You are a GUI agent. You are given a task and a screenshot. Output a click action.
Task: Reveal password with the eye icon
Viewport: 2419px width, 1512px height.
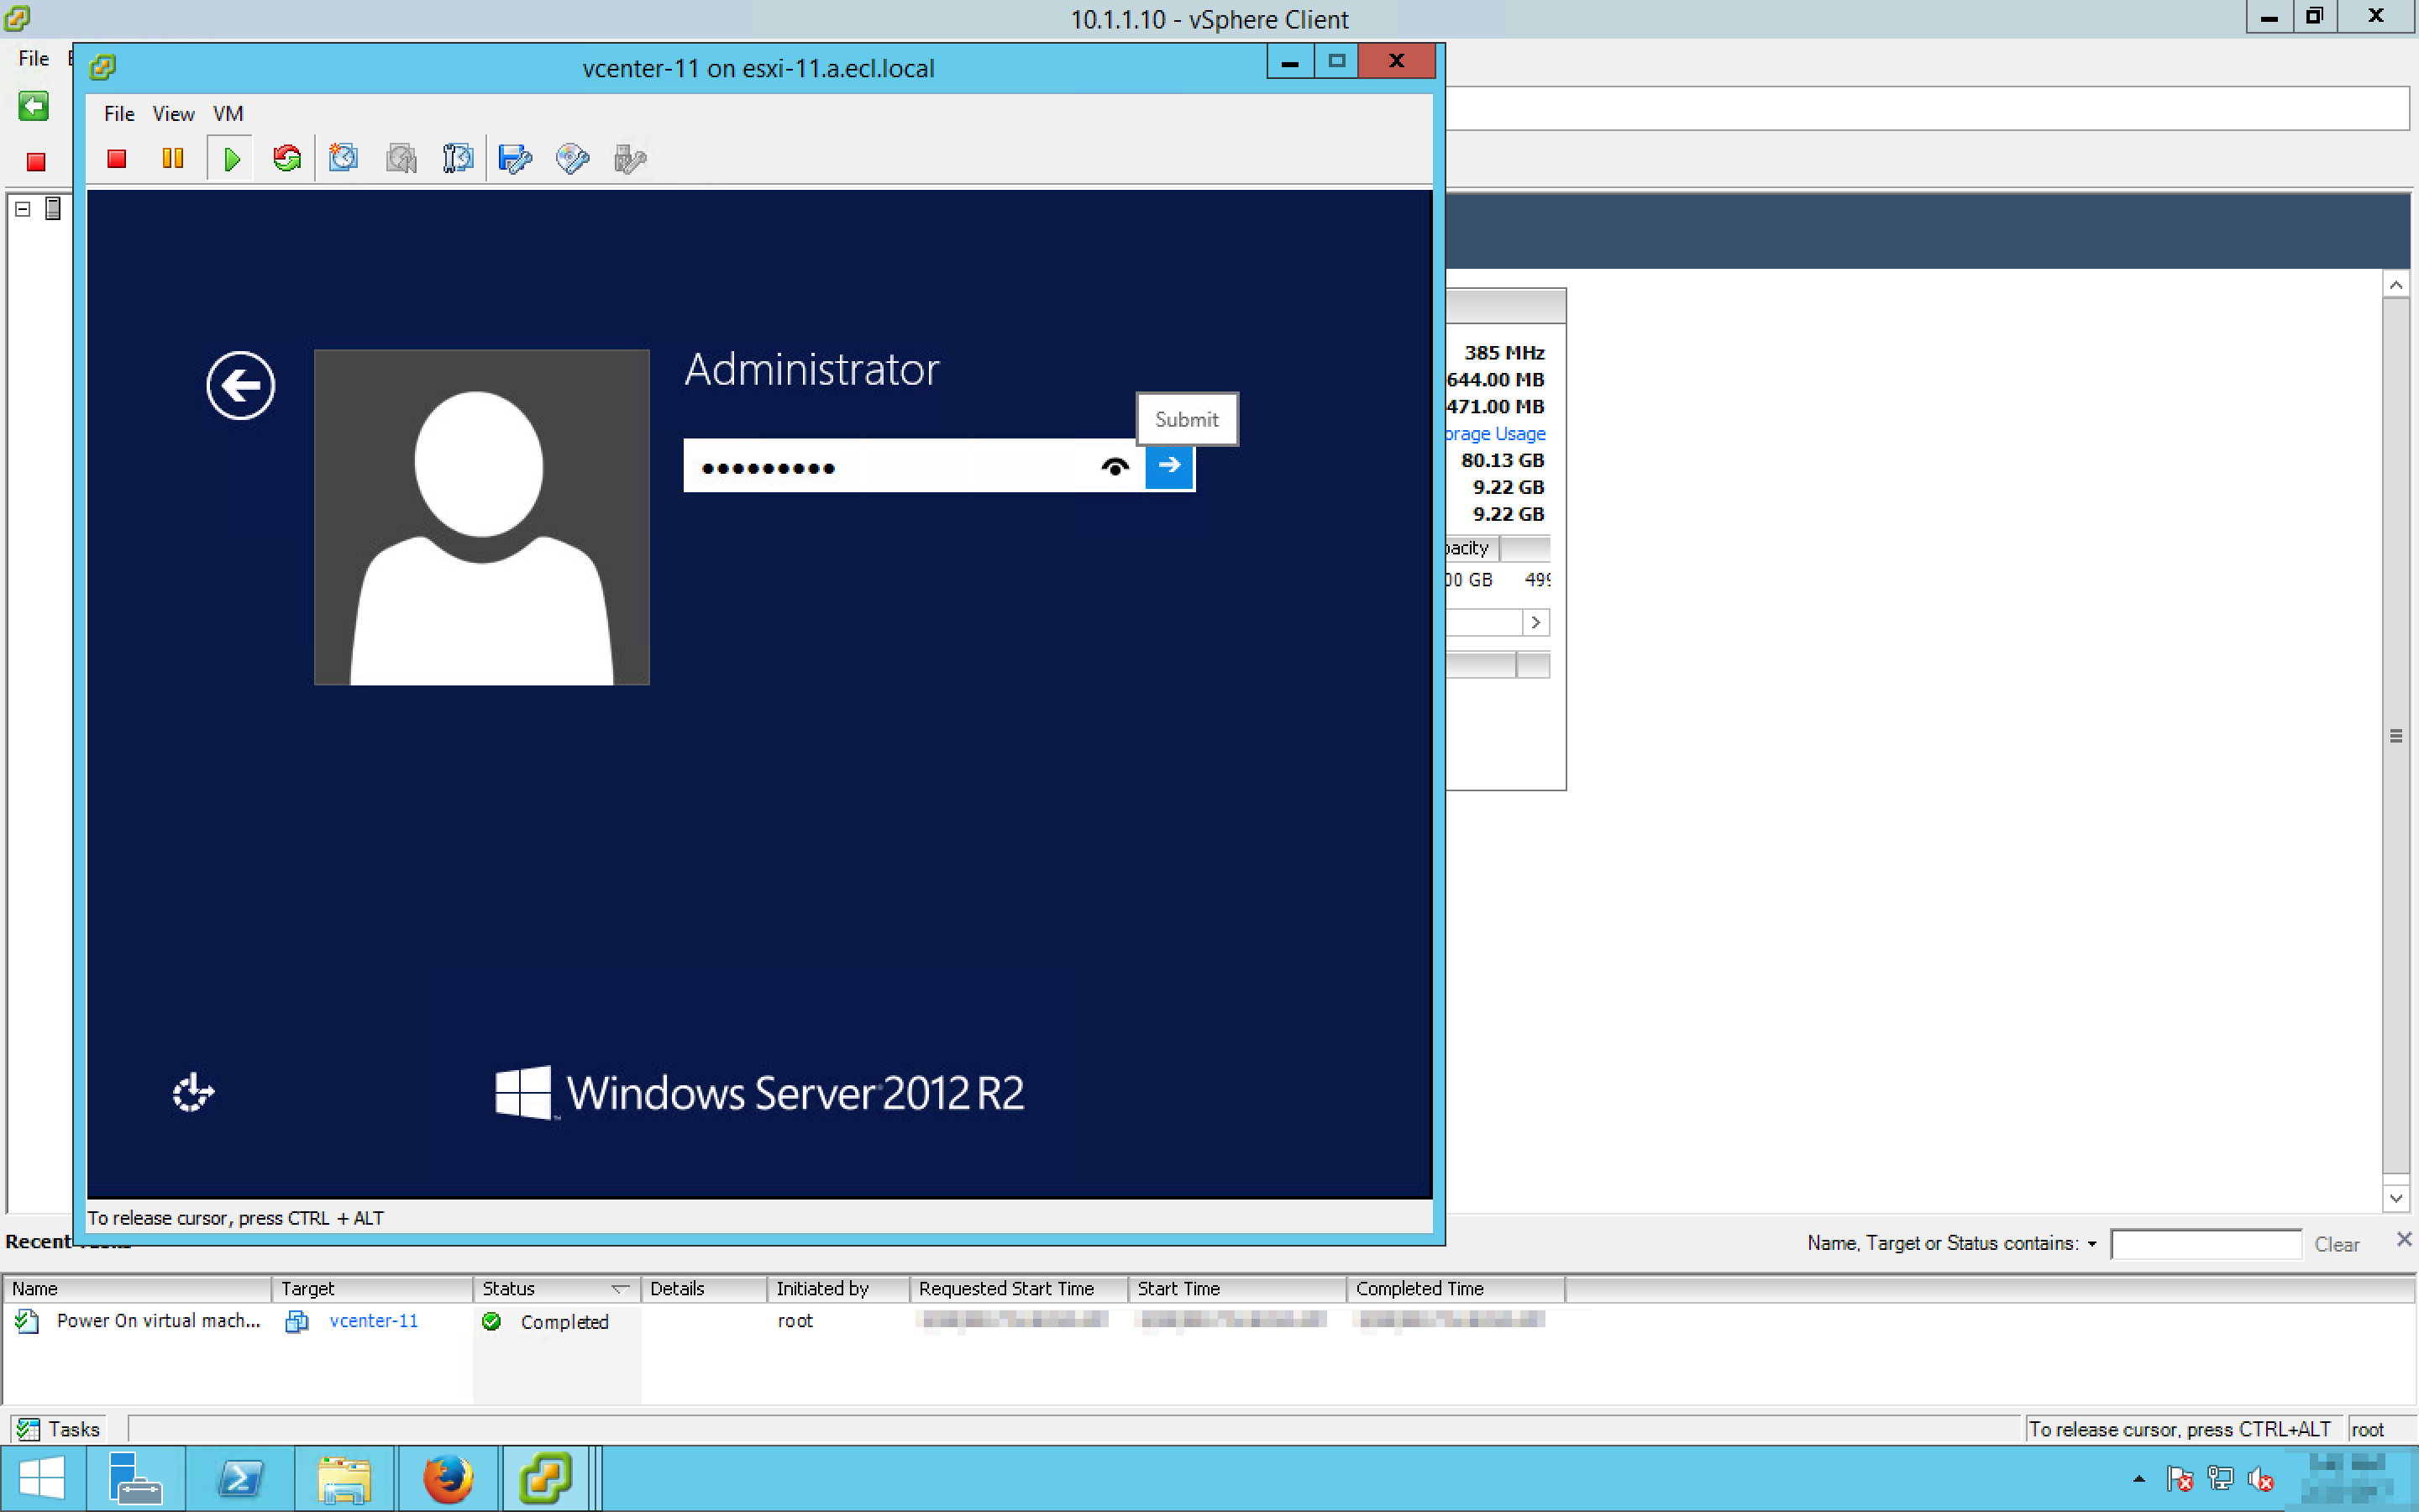(1115, 466)
